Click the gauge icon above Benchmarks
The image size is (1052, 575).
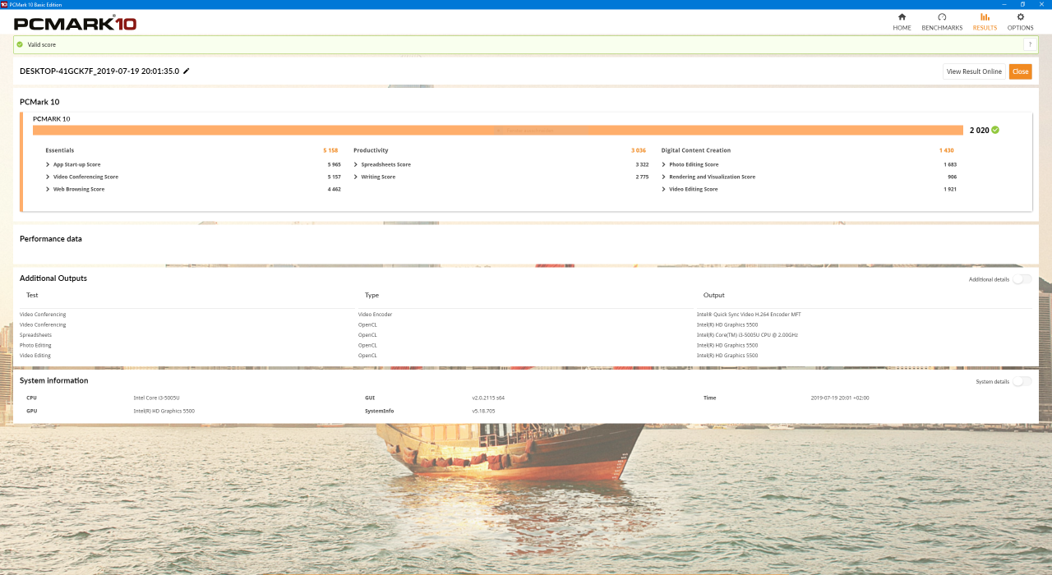click(942, 16)
